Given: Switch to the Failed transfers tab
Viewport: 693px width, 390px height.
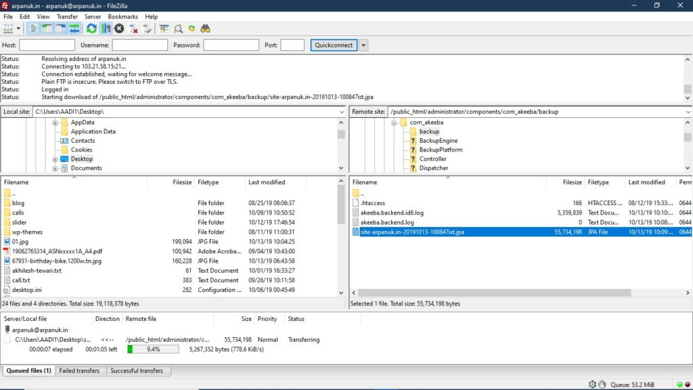Looking at the screenshot, I should tap(80, 371).
